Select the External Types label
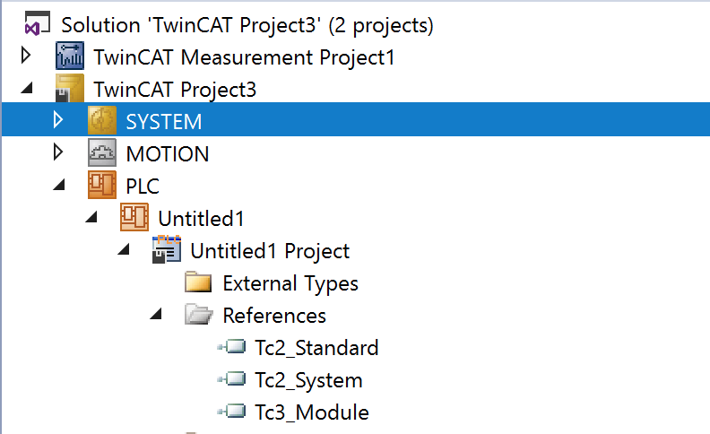Viewport: 710px width, 434px height. (x=290, y=283)
